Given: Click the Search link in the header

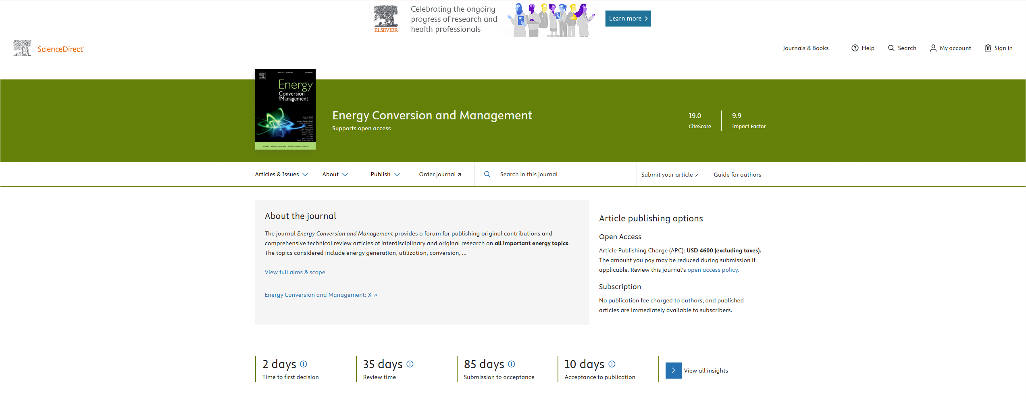Looking at the screenshot, I should pos(902,48).
